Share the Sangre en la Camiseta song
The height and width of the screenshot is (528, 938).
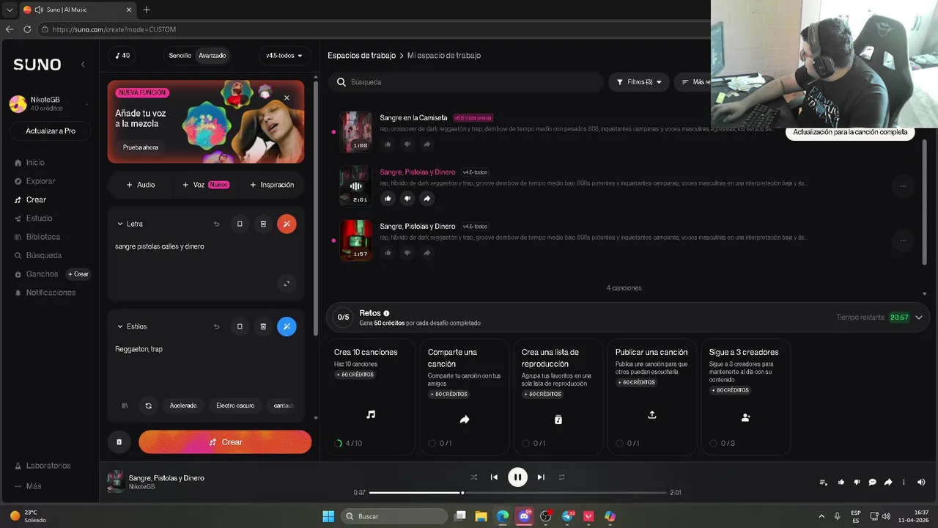(427, 144)
